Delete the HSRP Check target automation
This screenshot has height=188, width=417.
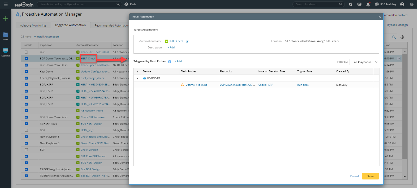click(187, 41)
